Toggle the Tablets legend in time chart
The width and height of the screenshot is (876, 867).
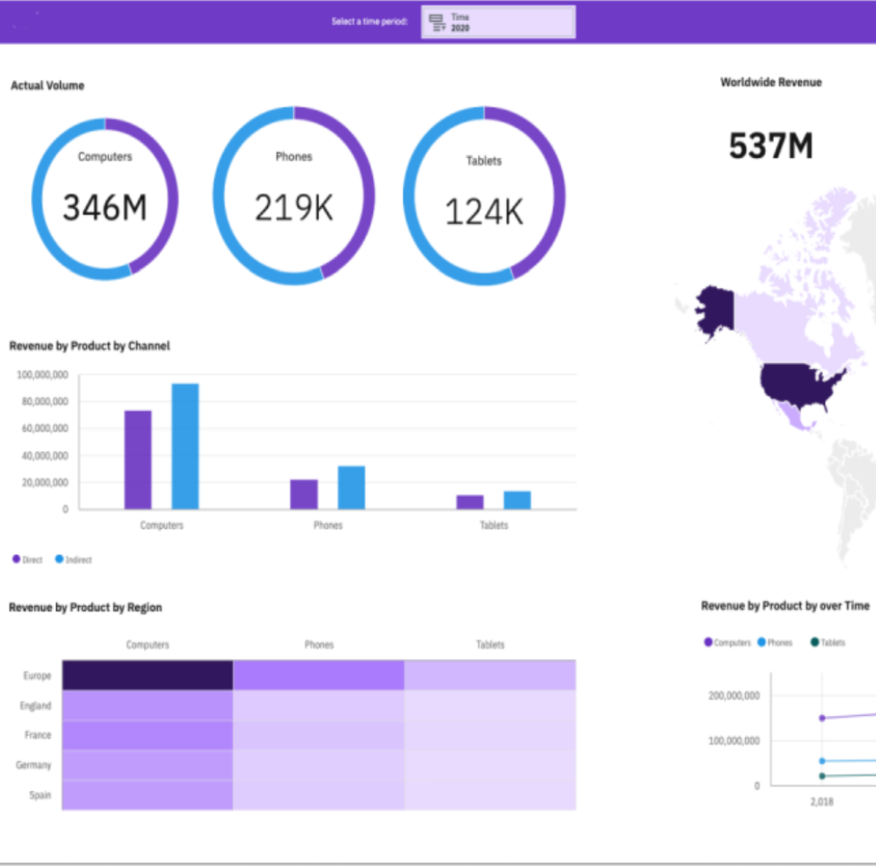pyautogui.click(x=828, y=642)
